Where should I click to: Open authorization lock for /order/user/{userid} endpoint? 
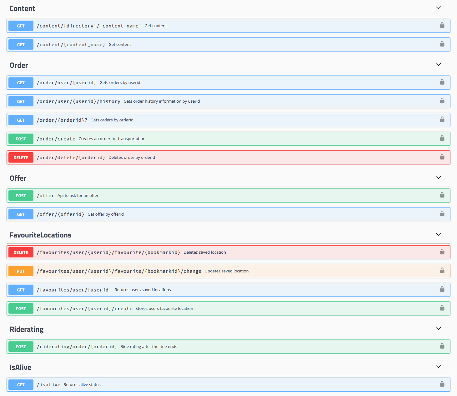(x=442, y=82)
